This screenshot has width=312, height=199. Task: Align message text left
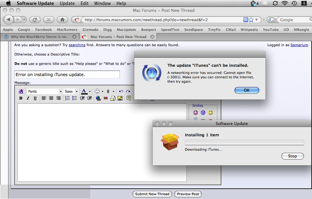(44, 98)
